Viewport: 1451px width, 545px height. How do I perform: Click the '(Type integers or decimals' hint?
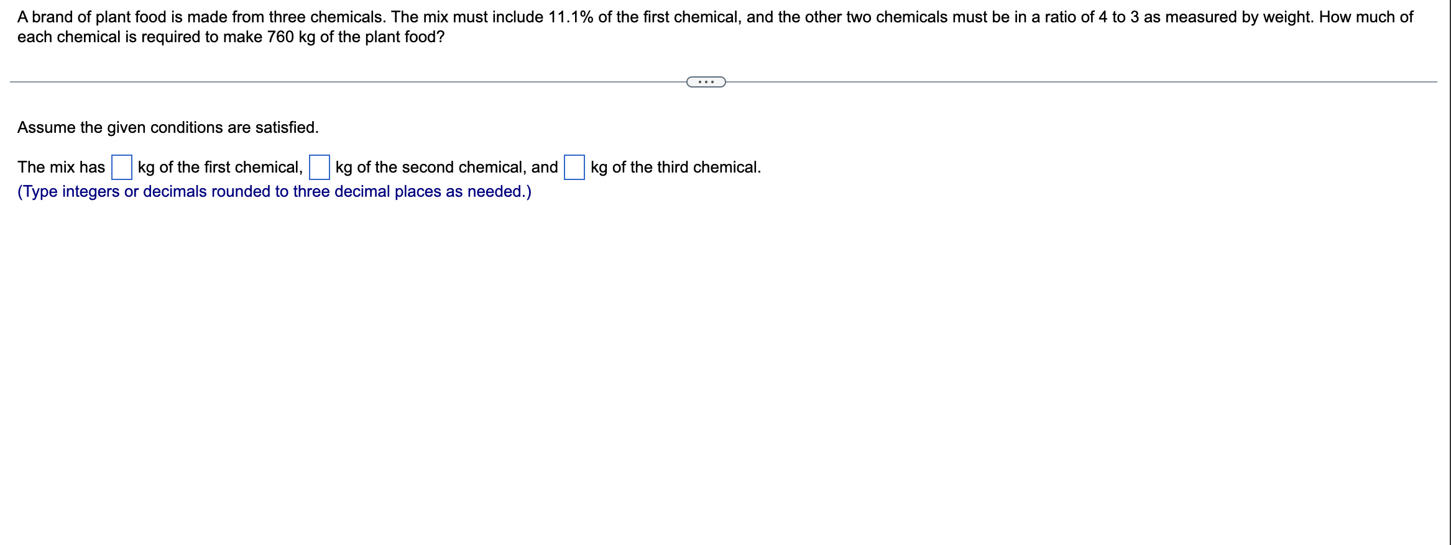[274, 192]
